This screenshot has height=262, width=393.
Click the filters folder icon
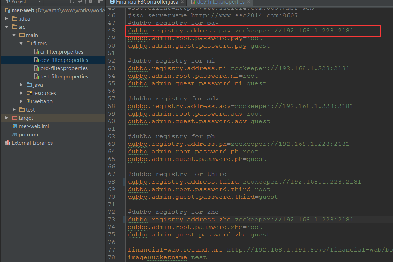coord(29,43)
